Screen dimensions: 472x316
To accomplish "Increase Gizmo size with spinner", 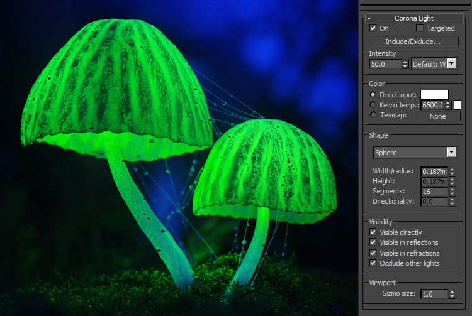I will 452,291.
